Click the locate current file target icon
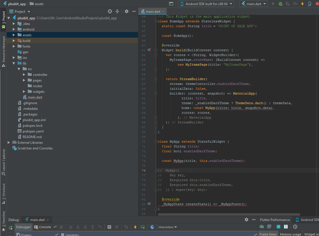Viewport: 319px width, 236px height. 110,11
